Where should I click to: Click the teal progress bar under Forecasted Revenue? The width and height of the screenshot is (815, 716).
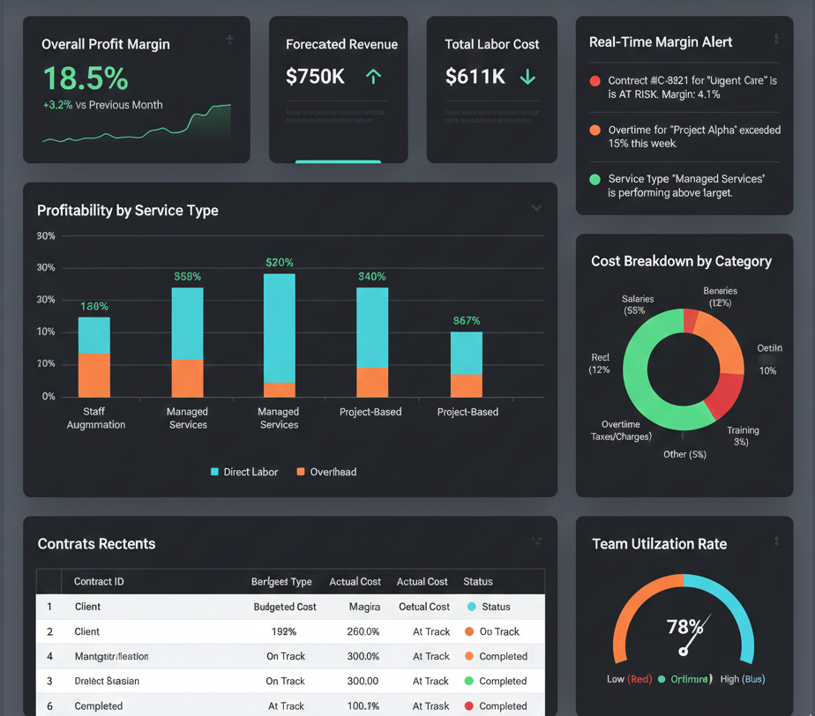tap(338, 161)
